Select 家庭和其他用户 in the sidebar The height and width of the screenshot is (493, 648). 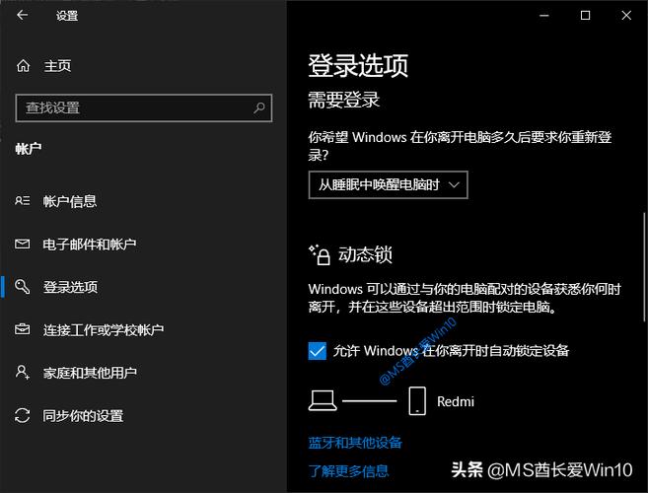point(90,373)
